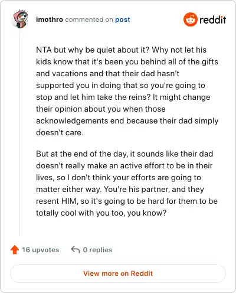Image resolution: width=236 pixels, height=293 pixels.
Task: Click the paragraph beginning "But at the end"
Action: 127,183
